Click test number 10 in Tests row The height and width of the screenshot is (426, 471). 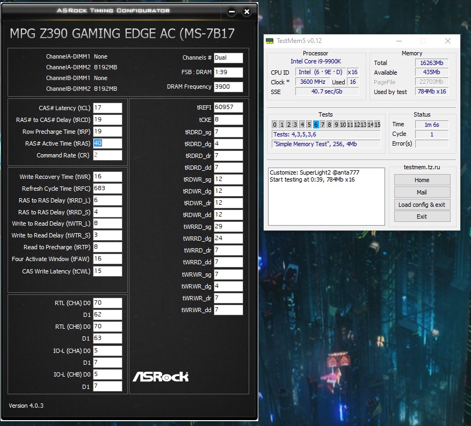point(343,125)
